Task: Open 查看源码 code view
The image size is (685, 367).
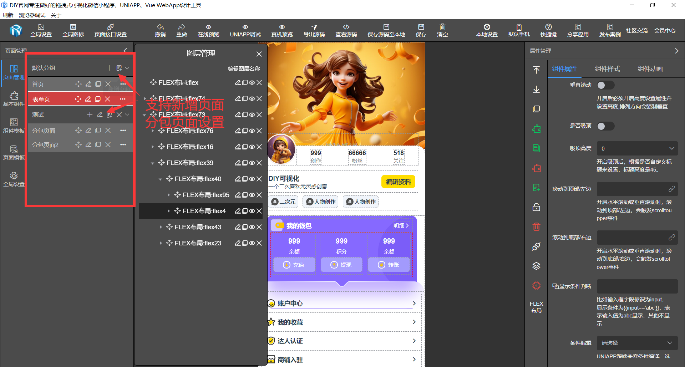Action: point(346,31)
